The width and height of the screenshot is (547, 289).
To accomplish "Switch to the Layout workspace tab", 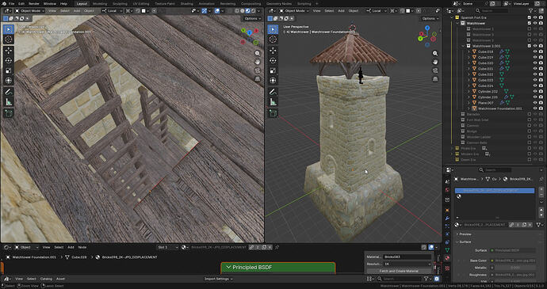I will click(82, 3).
